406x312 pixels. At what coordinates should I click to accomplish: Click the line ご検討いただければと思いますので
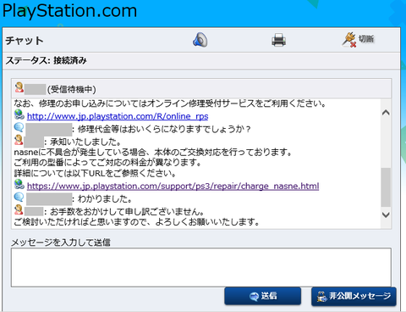pyautogui.click(x=137, y=222)
